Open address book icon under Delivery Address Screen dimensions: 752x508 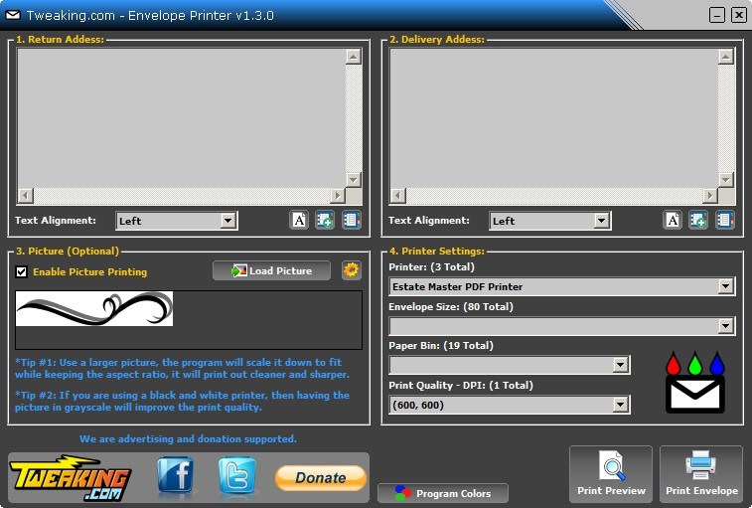pyautogui.click(x=724, y=220)
